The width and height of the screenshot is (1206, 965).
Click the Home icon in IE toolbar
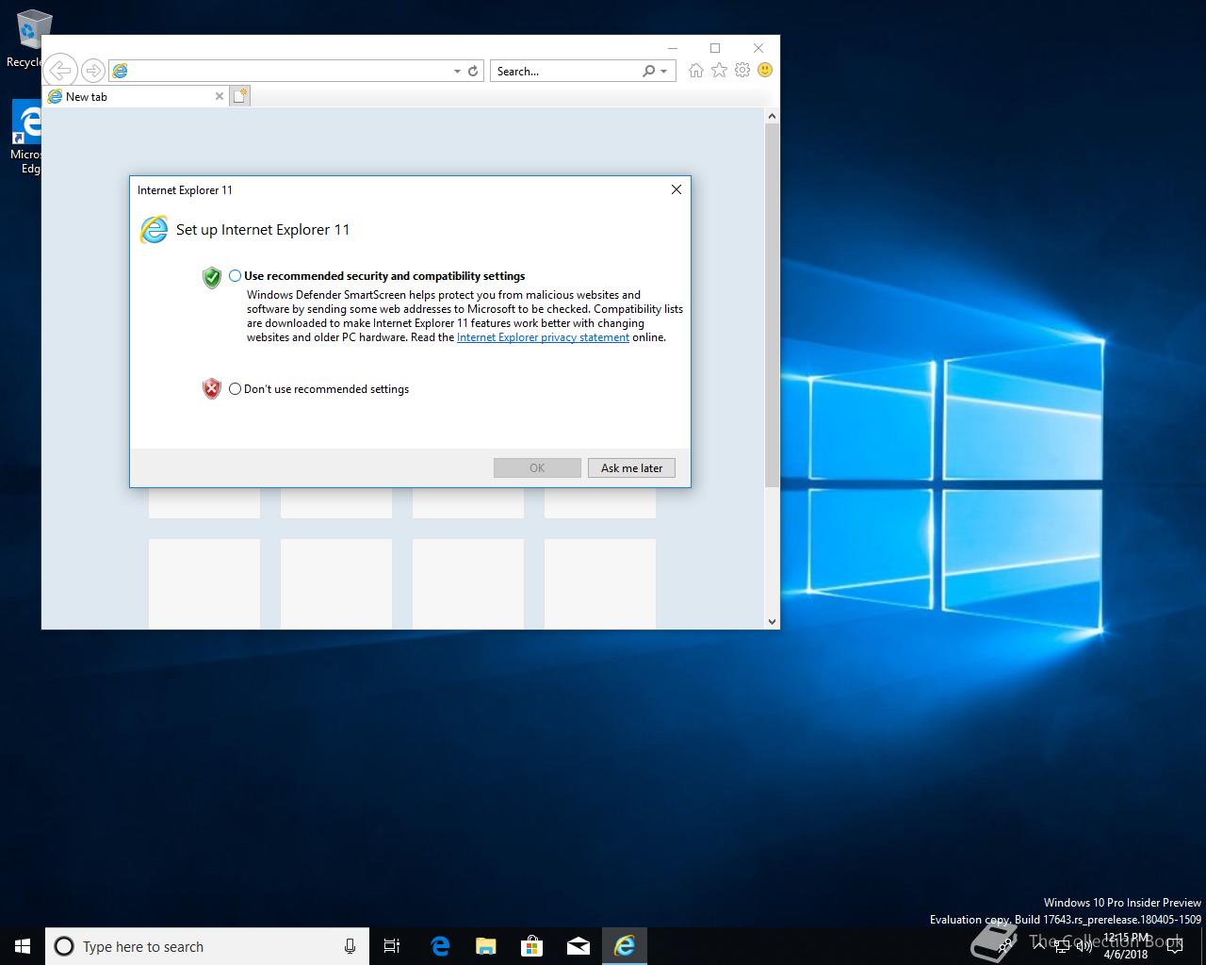point(695,70)
